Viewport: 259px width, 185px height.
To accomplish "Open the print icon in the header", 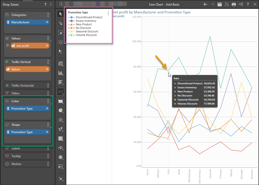I will [234, 5].
